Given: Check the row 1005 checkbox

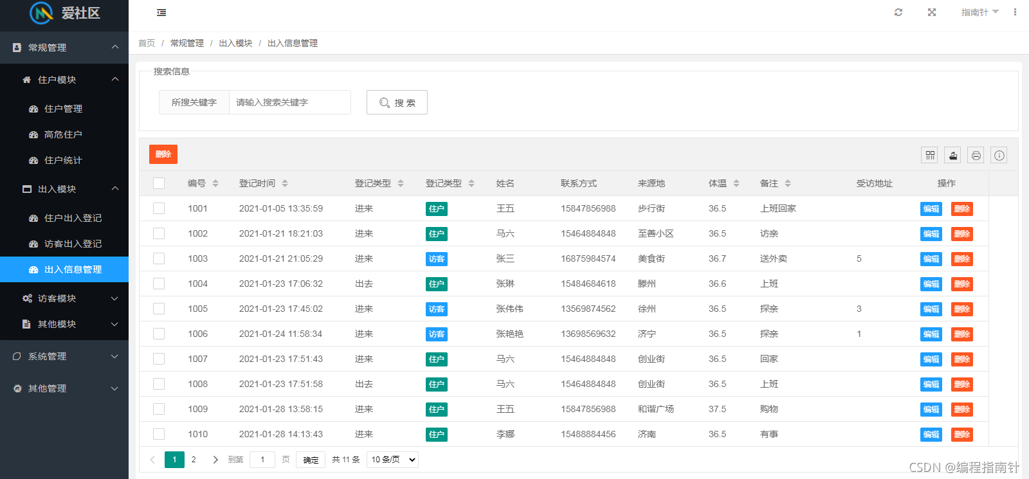Looking at the screenshot, I should click(159, 309).
